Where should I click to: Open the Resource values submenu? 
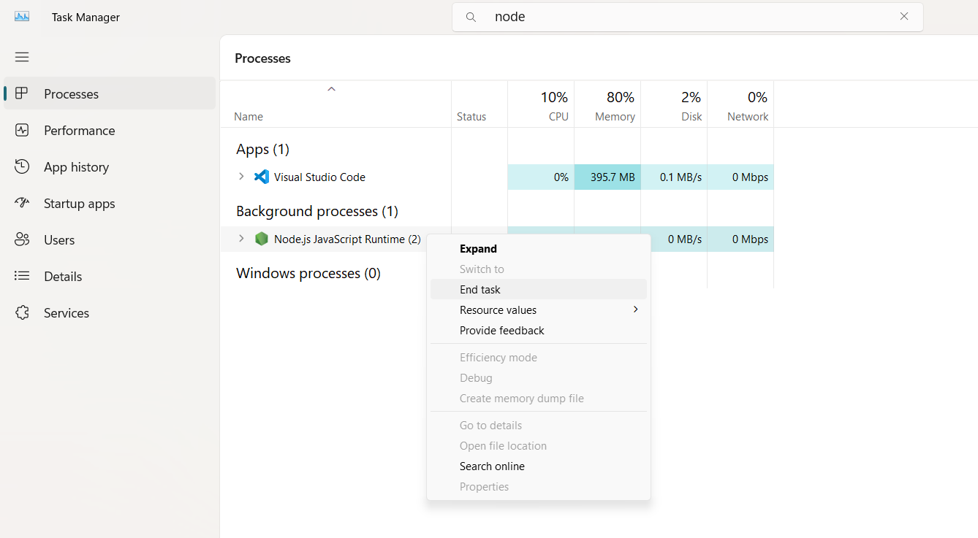point(539,310)
